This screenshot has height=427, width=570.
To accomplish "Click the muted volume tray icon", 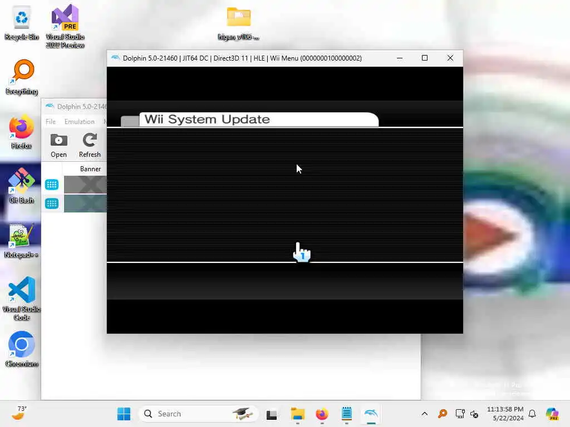I will (474, 414).
